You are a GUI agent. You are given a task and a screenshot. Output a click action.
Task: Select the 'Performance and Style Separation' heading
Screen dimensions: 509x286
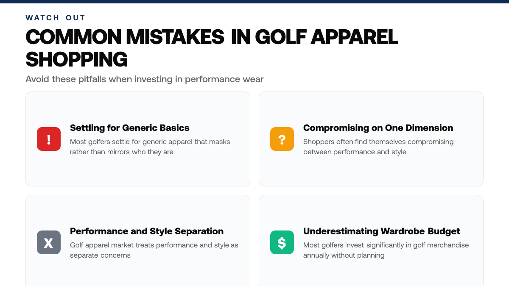[x=147, y=231]
